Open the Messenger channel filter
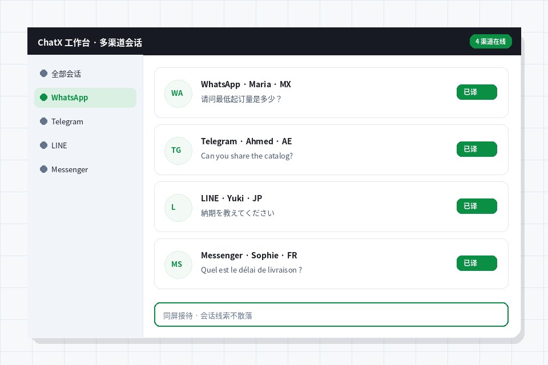The image size is (548, 365). [85, 169]
